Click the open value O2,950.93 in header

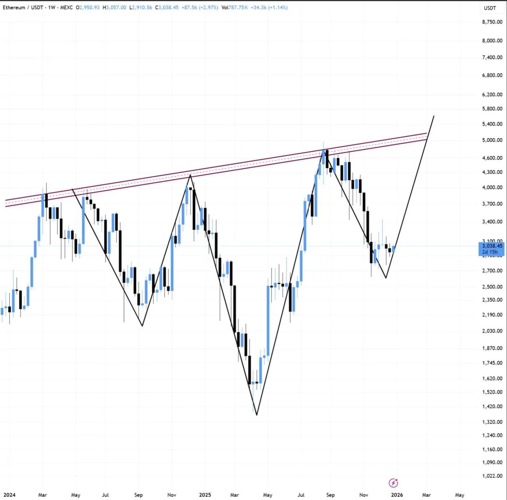pyautogui.click(x=88, y=8)
